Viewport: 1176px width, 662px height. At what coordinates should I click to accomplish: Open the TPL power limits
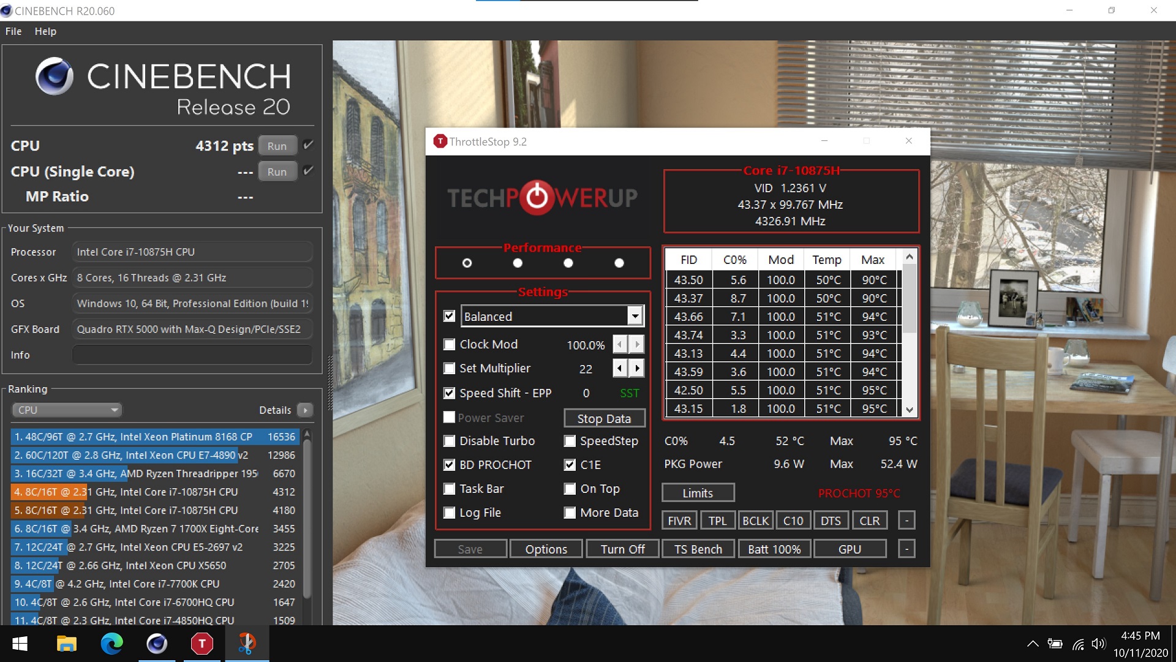[718, 521]
